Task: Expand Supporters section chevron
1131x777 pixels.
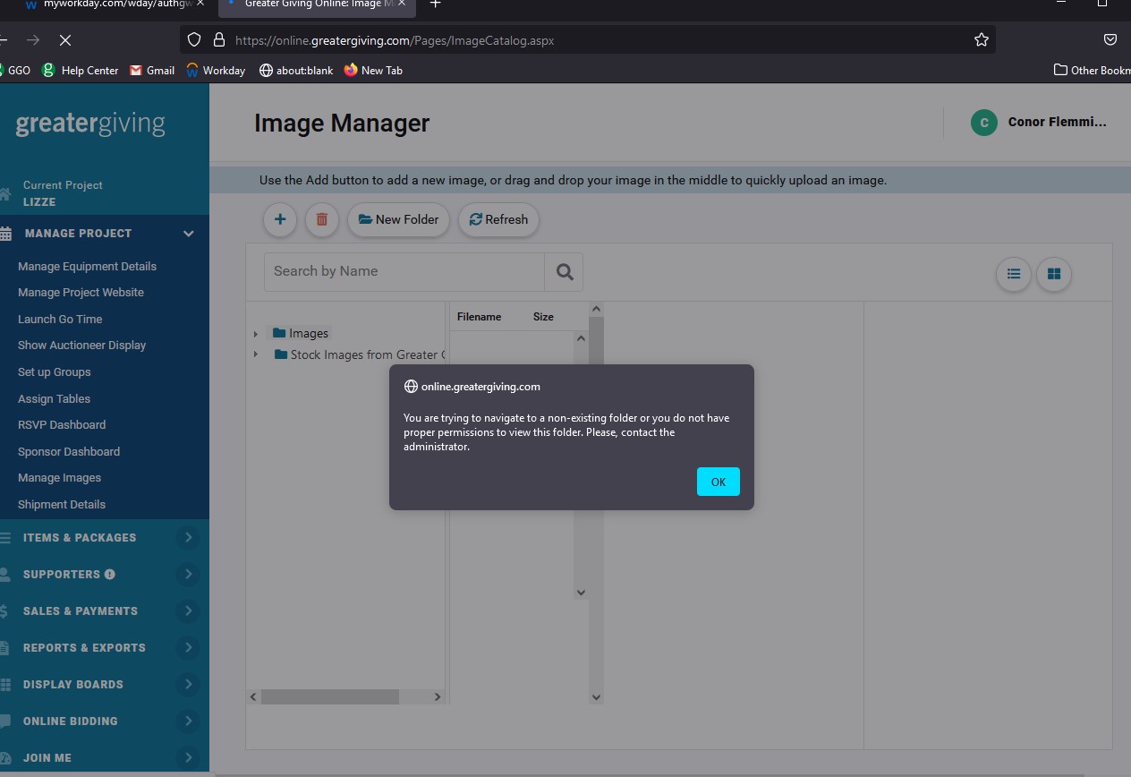Action: pyautogui.click(x=188, y=575)
